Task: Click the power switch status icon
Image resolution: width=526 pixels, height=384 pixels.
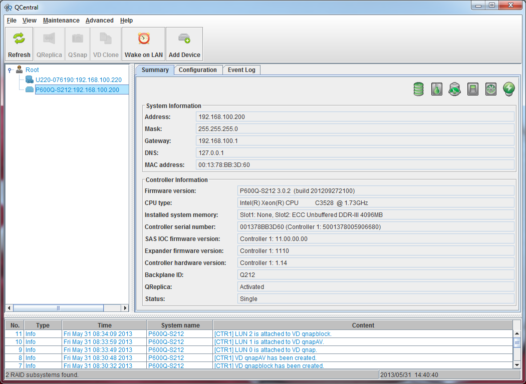Action: click(473, 89)
